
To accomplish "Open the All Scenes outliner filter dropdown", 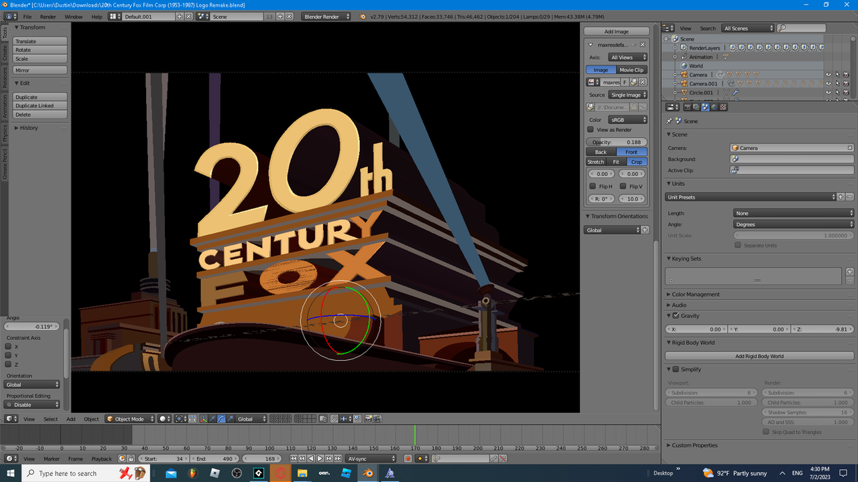I will [748, 28].
